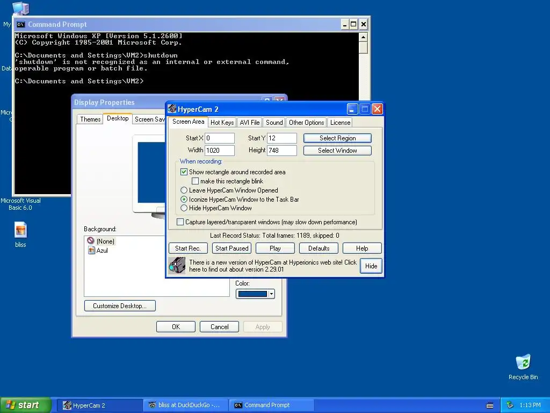Select Hide HyperCam Window option
Screen dimensions: 550x413
[184, 208]
